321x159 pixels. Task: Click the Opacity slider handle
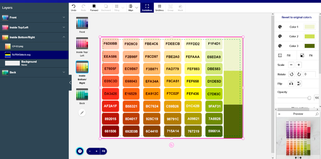click(309, 98)
